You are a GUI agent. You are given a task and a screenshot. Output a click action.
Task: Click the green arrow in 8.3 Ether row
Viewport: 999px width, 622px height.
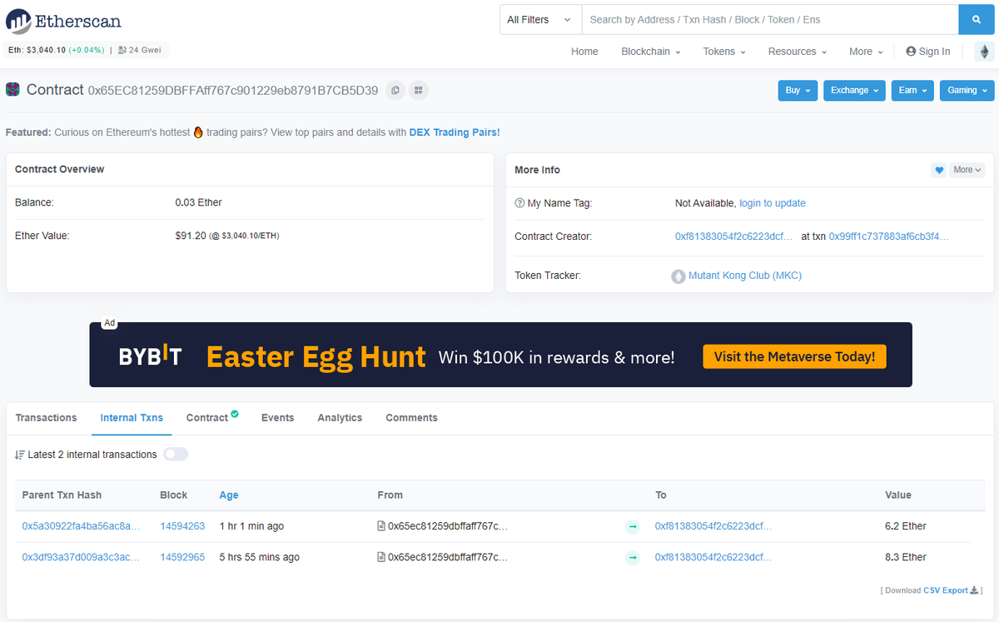coord(633,557)
